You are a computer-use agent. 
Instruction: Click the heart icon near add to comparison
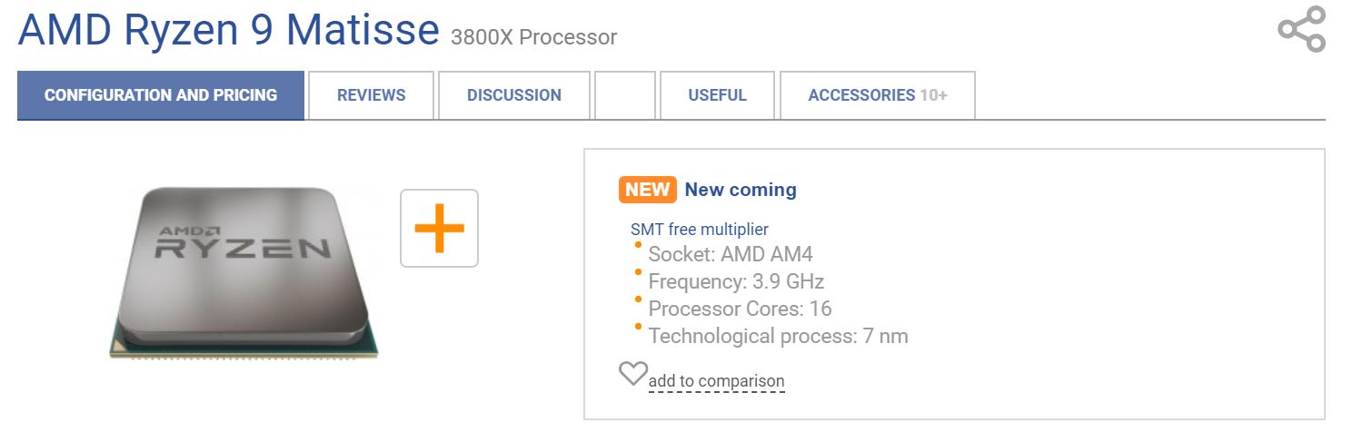[632, 373]
